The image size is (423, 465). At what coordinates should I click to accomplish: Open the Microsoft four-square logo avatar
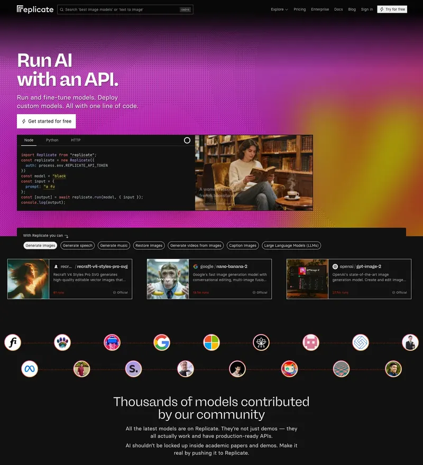click(x=212, y=342)
